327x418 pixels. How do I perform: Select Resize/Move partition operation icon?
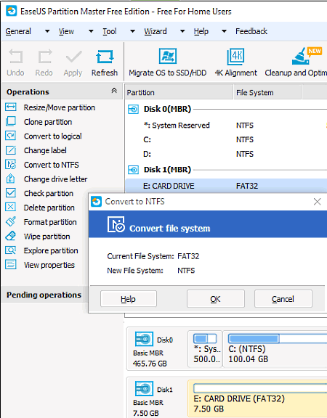click(x=11, y=107)
